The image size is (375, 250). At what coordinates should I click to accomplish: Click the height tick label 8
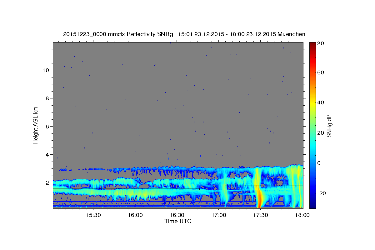[x=48, y=98]
